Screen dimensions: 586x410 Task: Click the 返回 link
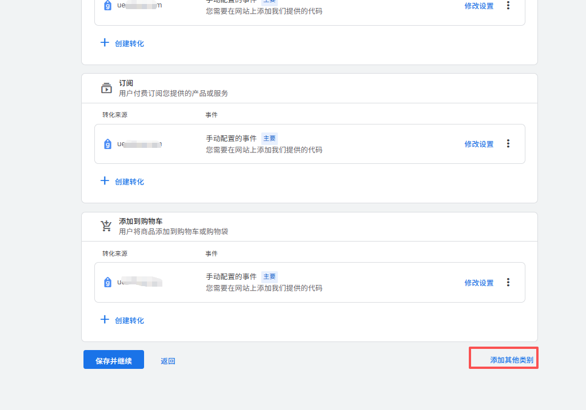[x=168, y=361]
